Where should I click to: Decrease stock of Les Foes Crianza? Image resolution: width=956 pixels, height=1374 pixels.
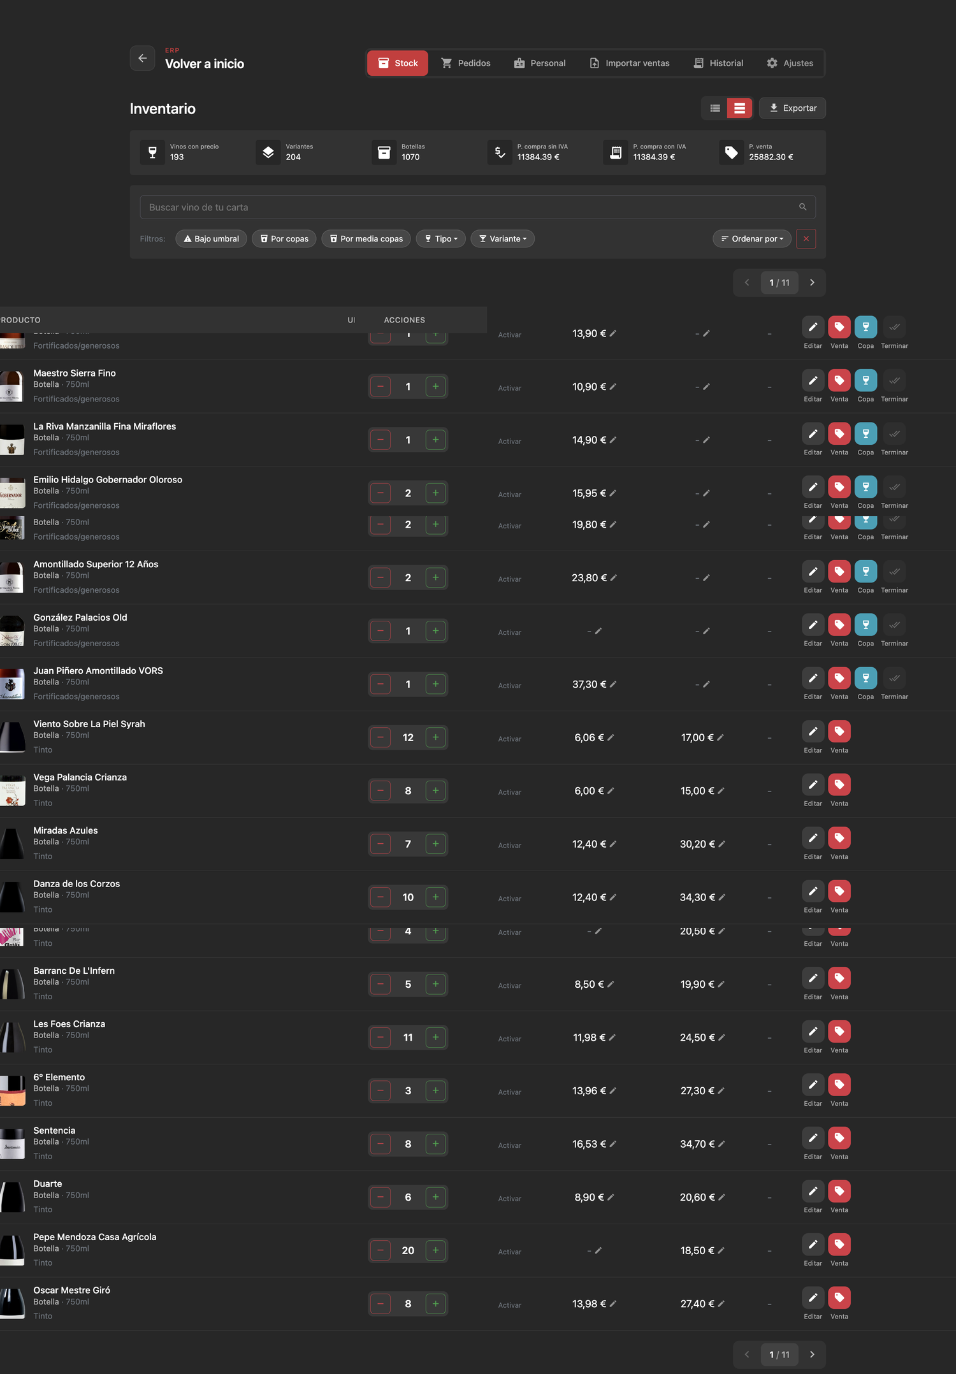(380, 1038)
